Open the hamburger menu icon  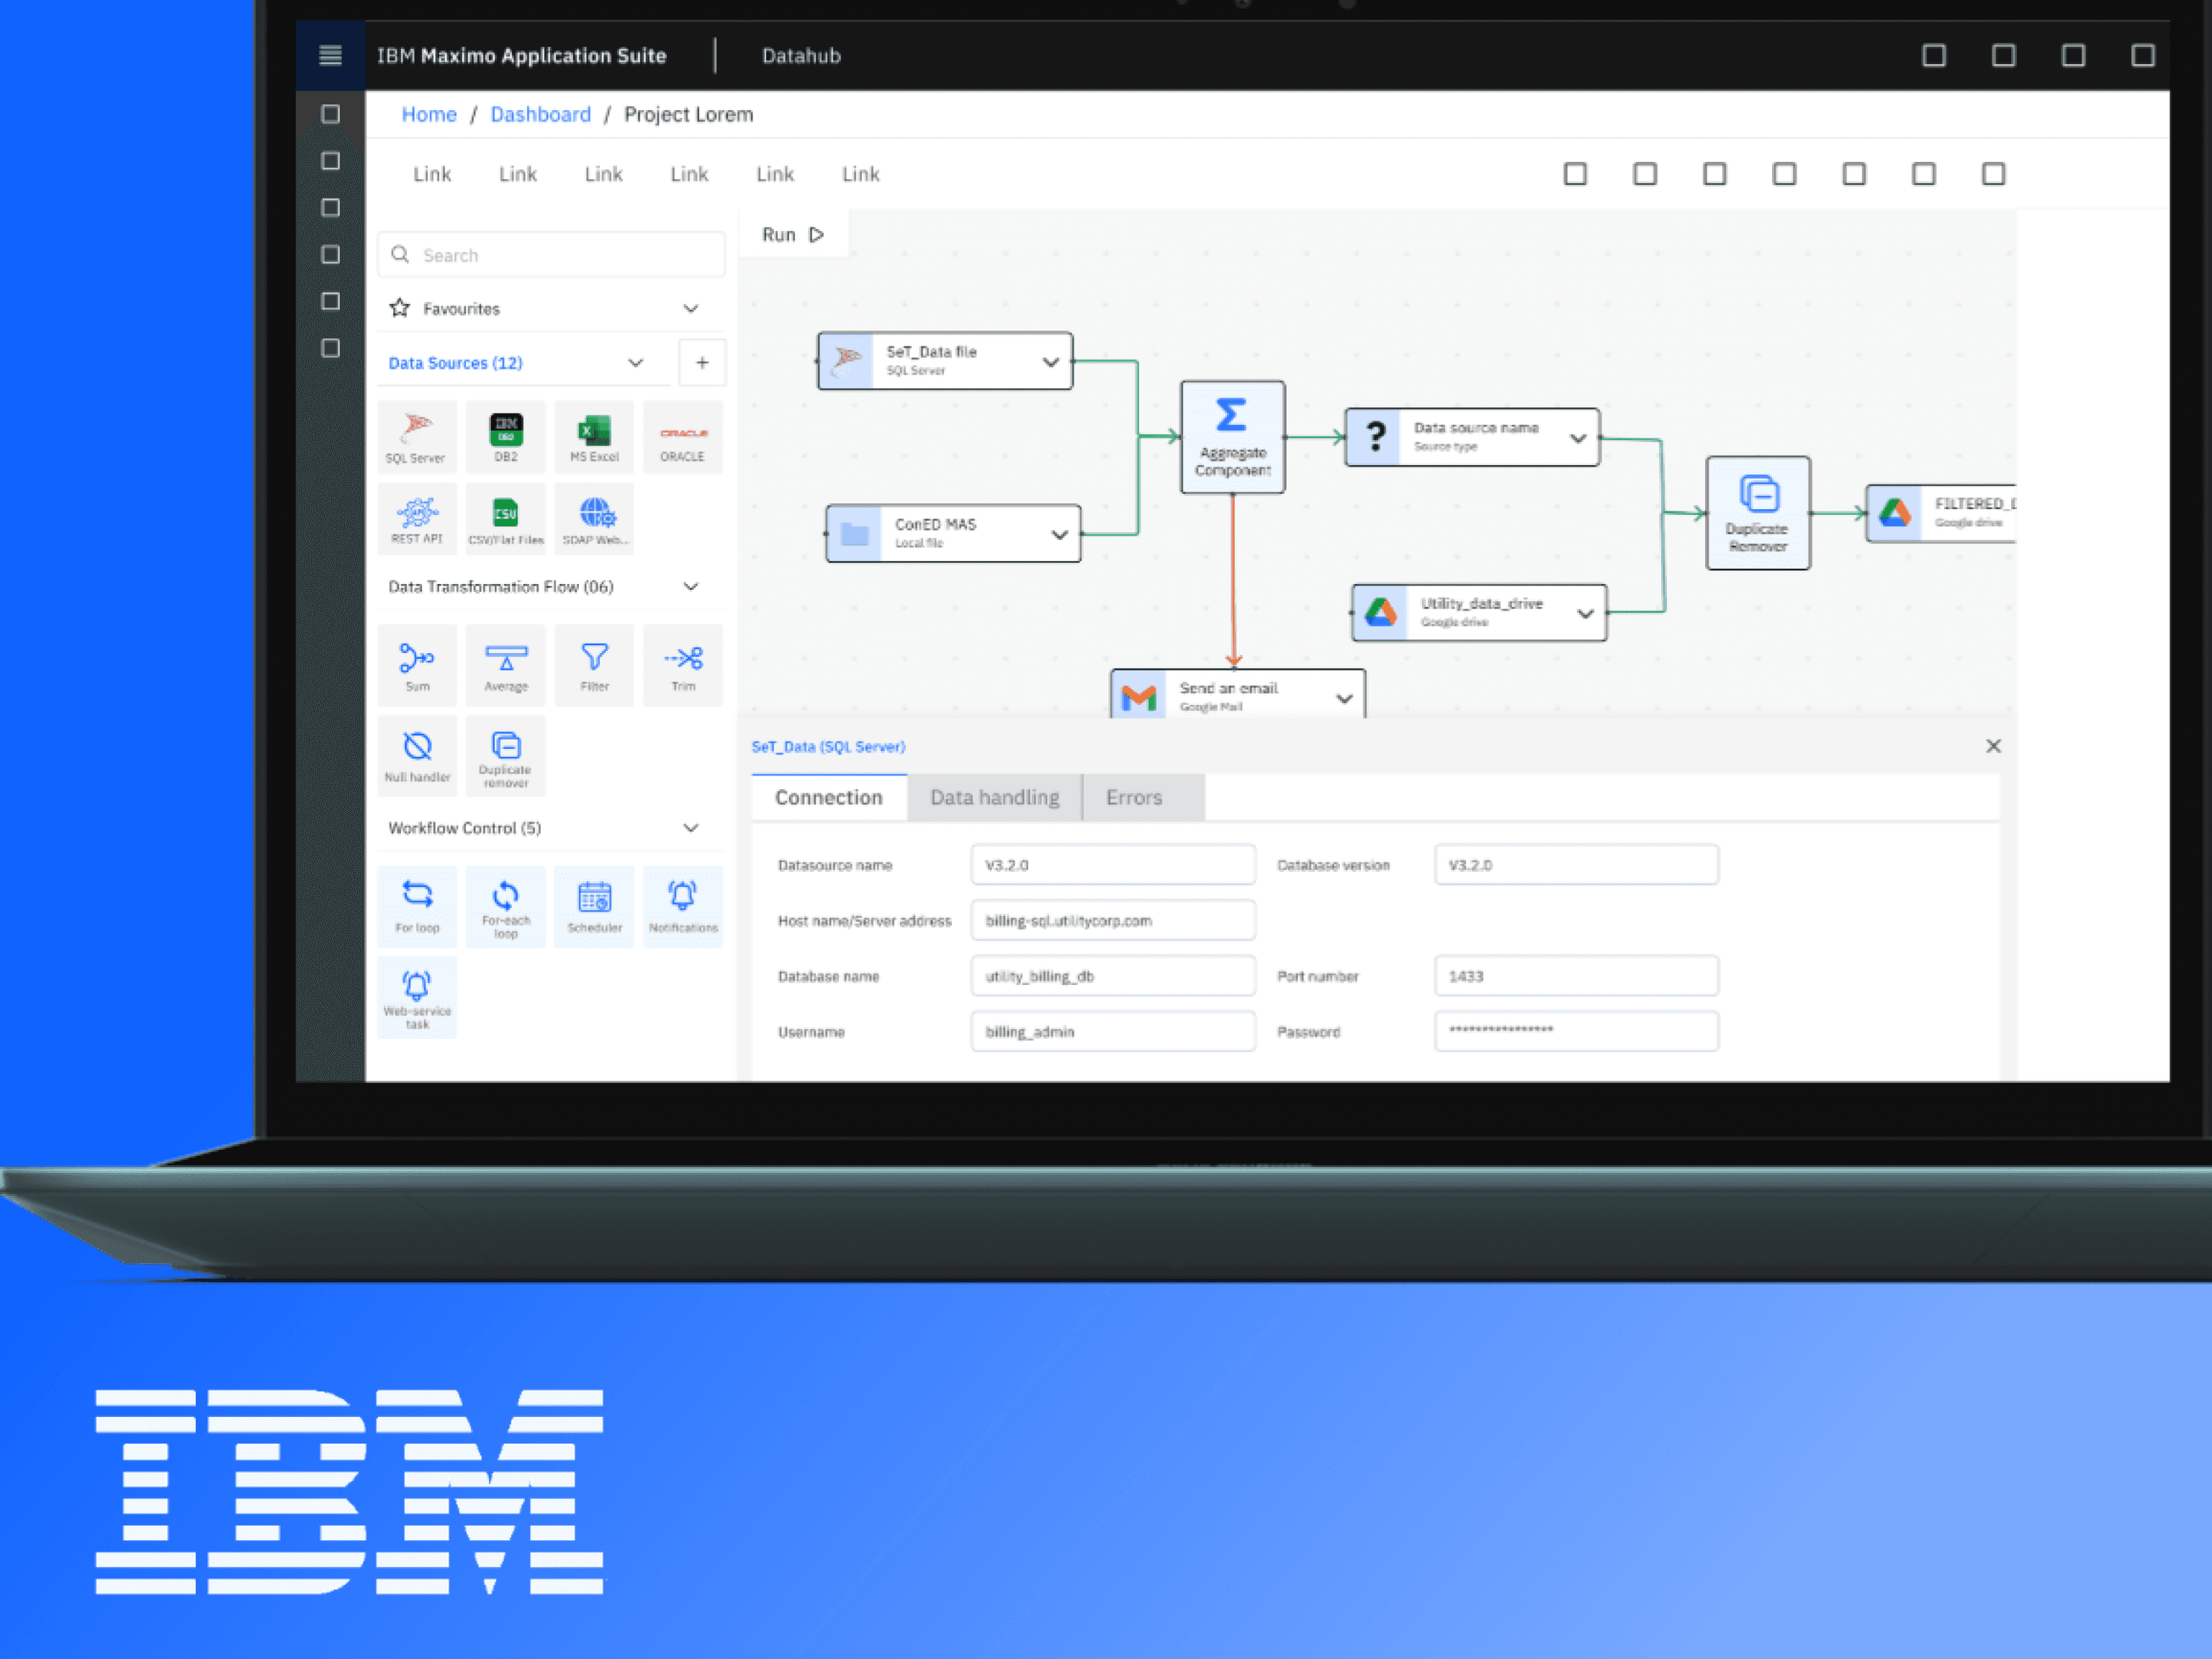coord(330,55)
